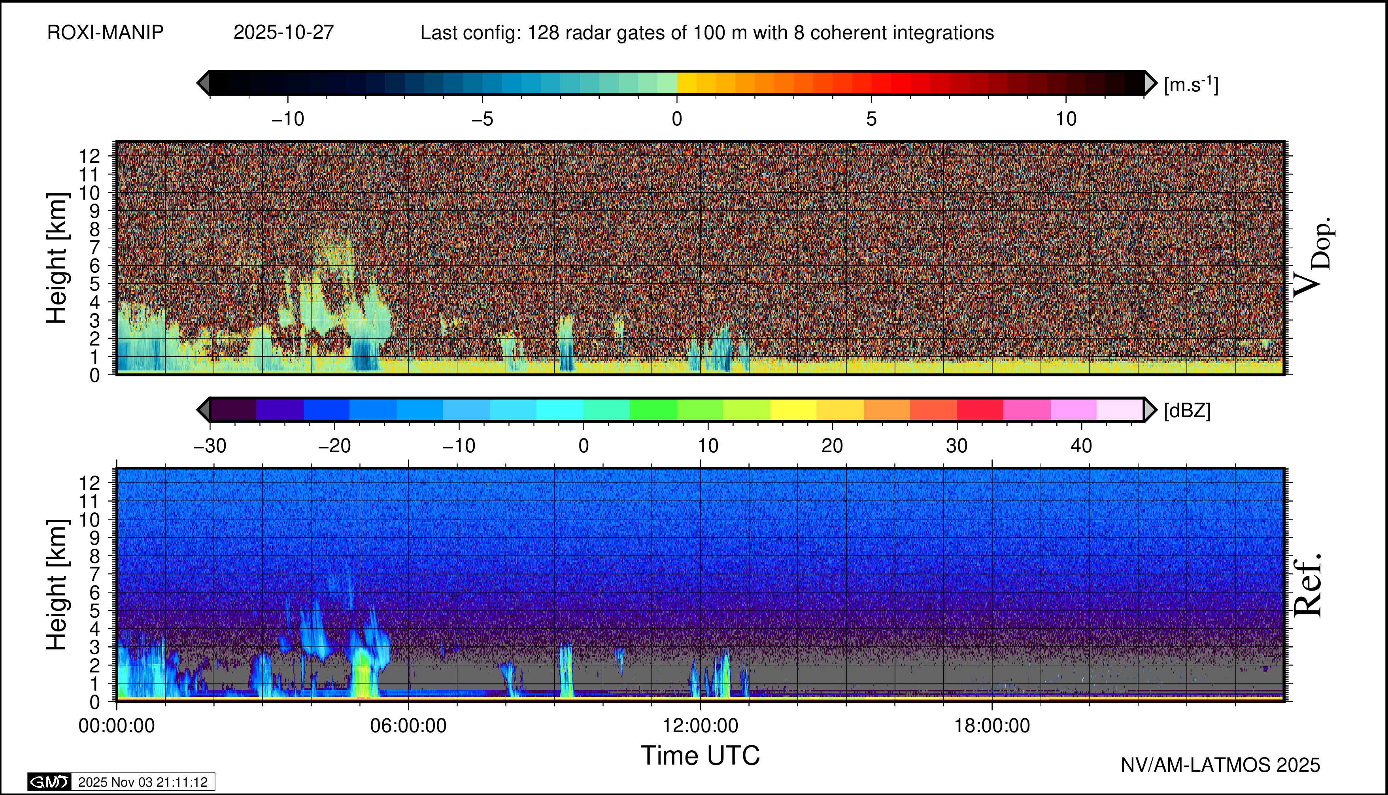This screenshot has width=1388, height=795.
Task: Click the pink 35 dBZ colorbar segment
Action: (x=1027, y=410)
